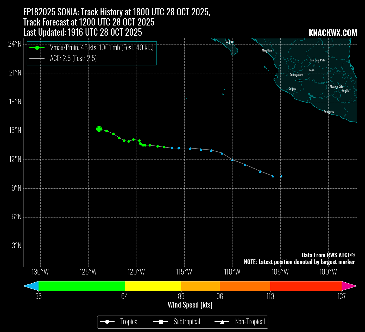
Task: Open the KNACKWX.COM site label
Action: pos(333,33)
